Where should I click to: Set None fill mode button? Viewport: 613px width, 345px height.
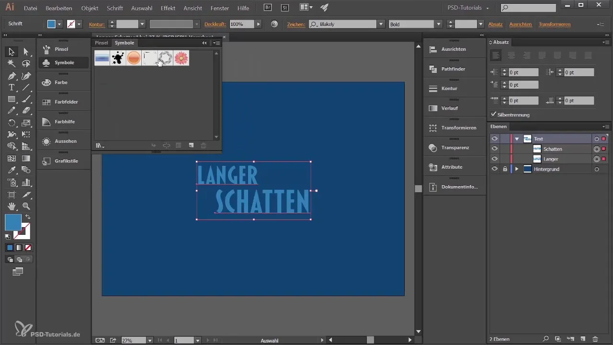[28, 248]
